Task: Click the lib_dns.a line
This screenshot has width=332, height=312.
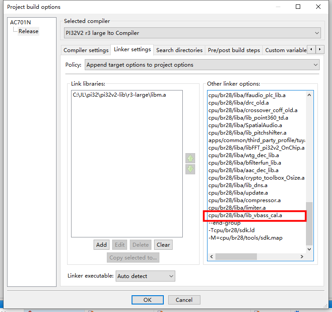Action: coord(238,185)
